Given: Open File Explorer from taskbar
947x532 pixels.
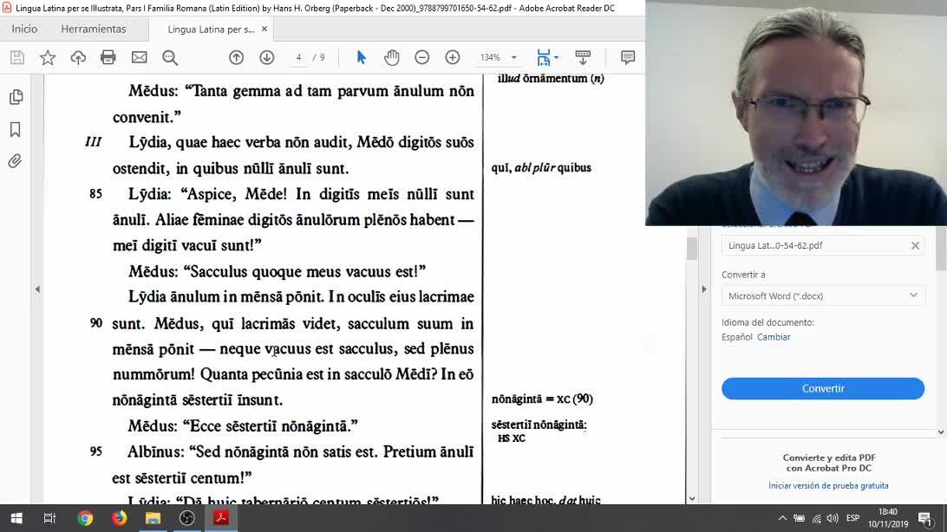Looking at the screenshot, I should coord(153,518).
